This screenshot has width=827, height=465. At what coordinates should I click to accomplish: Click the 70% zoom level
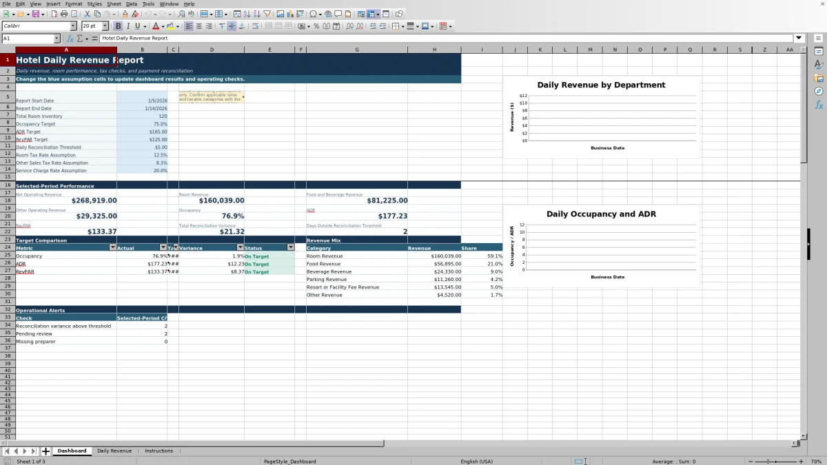815,461
